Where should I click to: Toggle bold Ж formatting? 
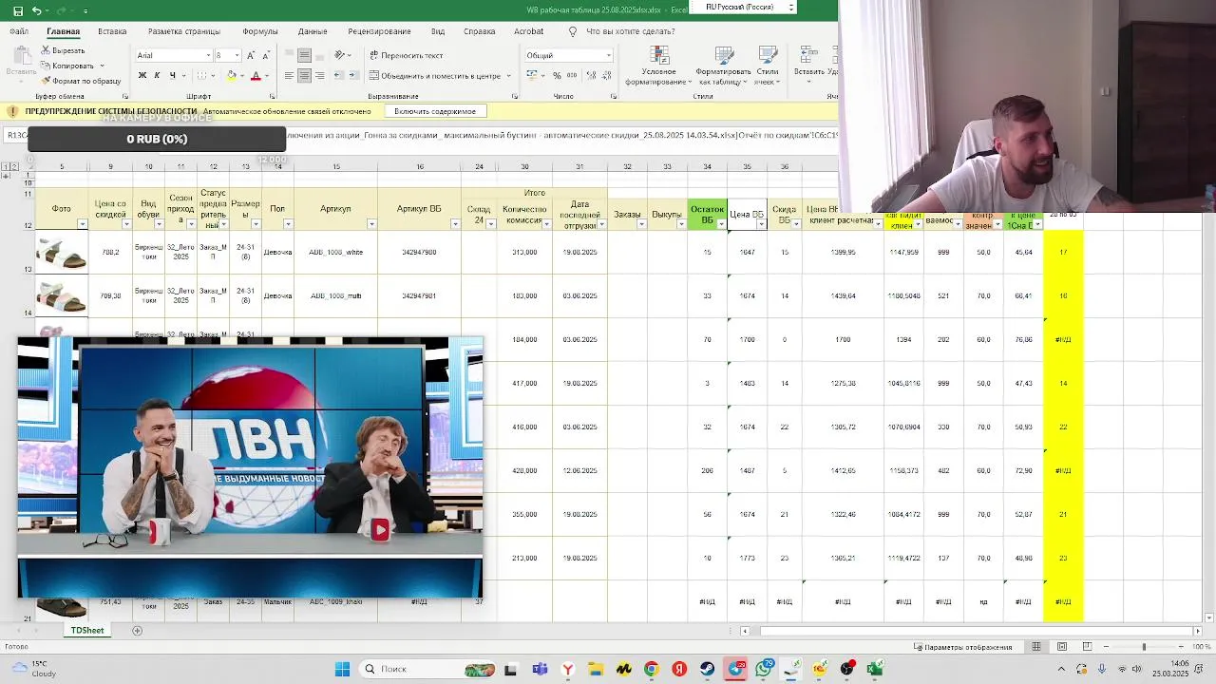tap(142, 75)
